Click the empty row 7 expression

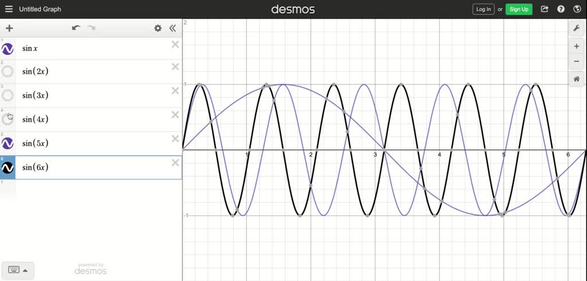91,189
